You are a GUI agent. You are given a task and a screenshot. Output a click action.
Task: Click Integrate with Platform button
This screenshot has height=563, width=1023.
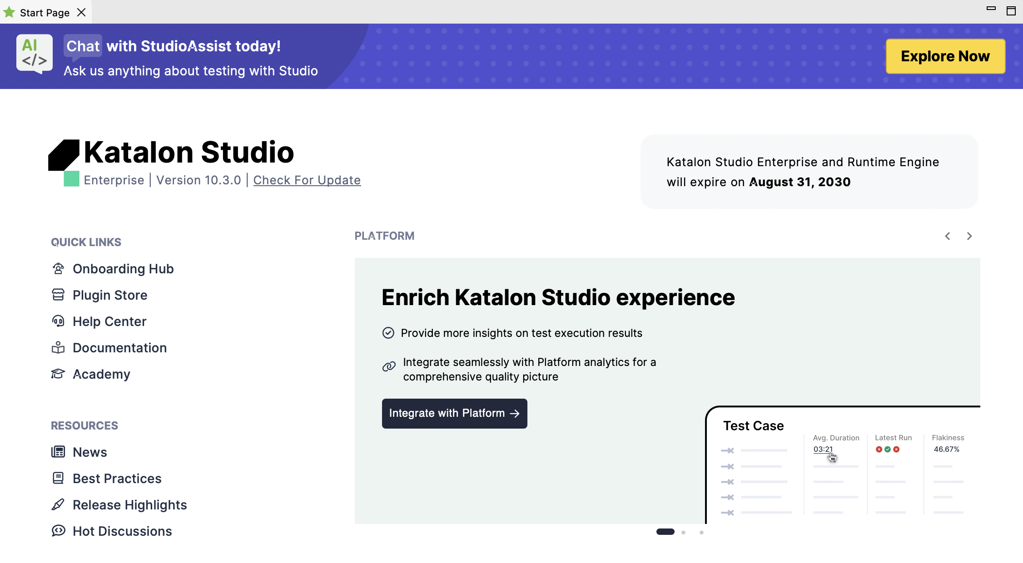[454, 413]
